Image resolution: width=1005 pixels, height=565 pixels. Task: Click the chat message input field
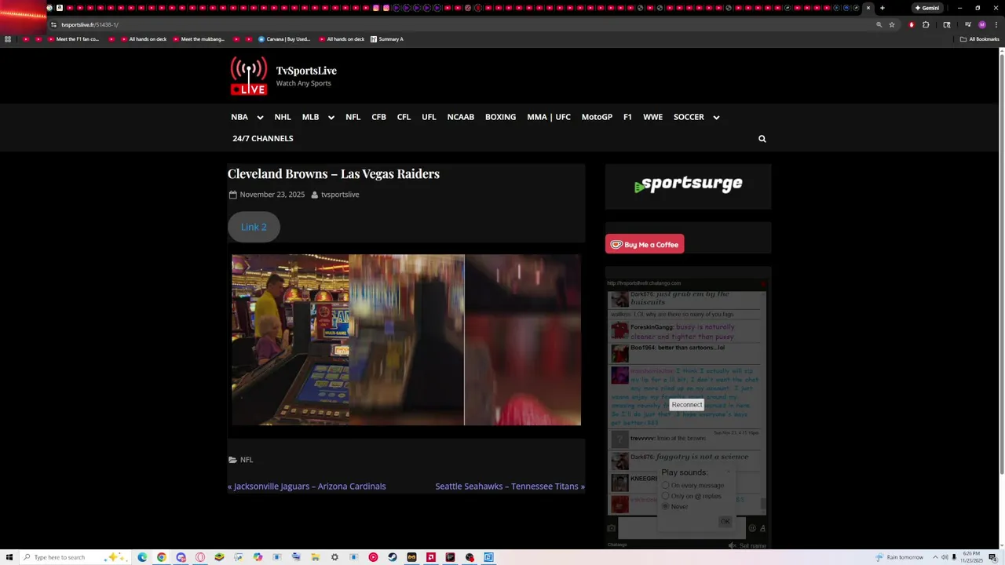682,528
